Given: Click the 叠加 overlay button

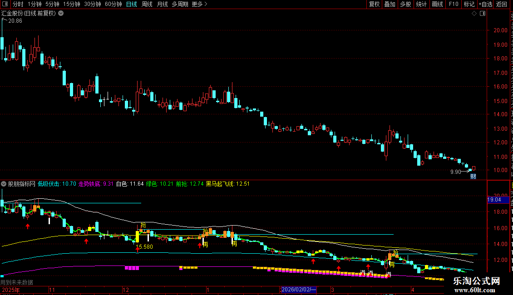Looking at the screenshot, I should point(390,4).
